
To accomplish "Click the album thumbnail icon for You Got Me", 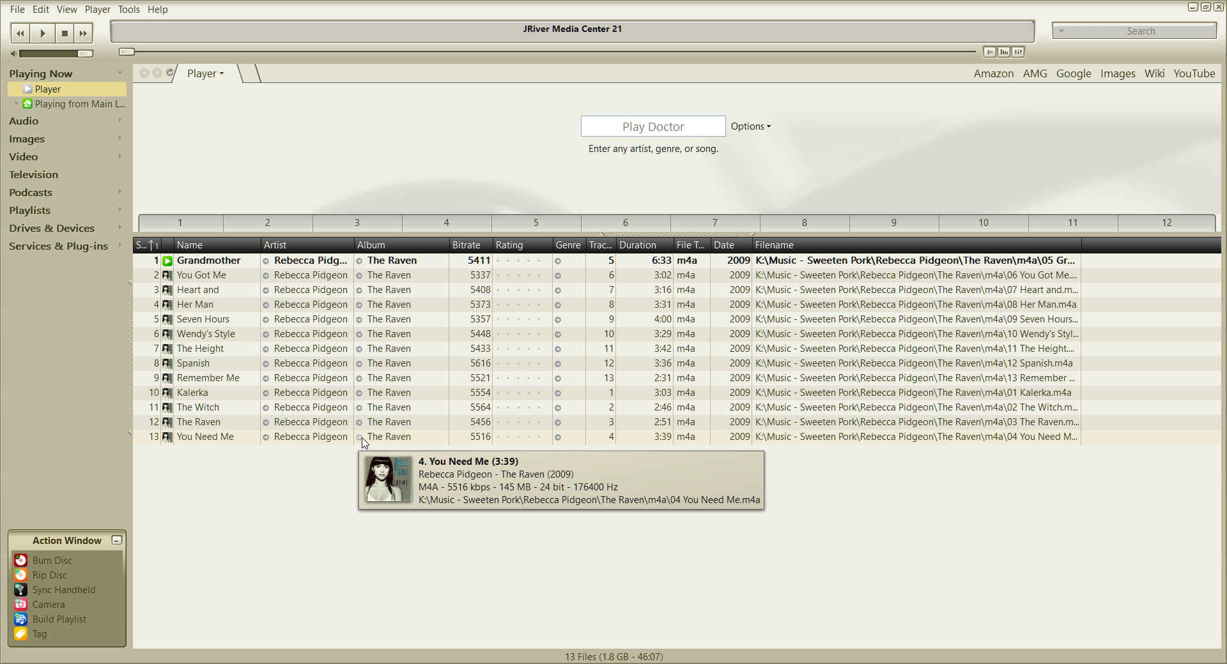I will tap(167, 275).
